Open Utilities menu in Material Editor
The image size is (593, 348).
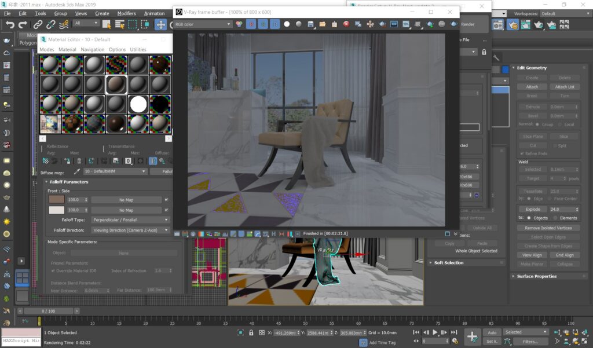point(138,50)
